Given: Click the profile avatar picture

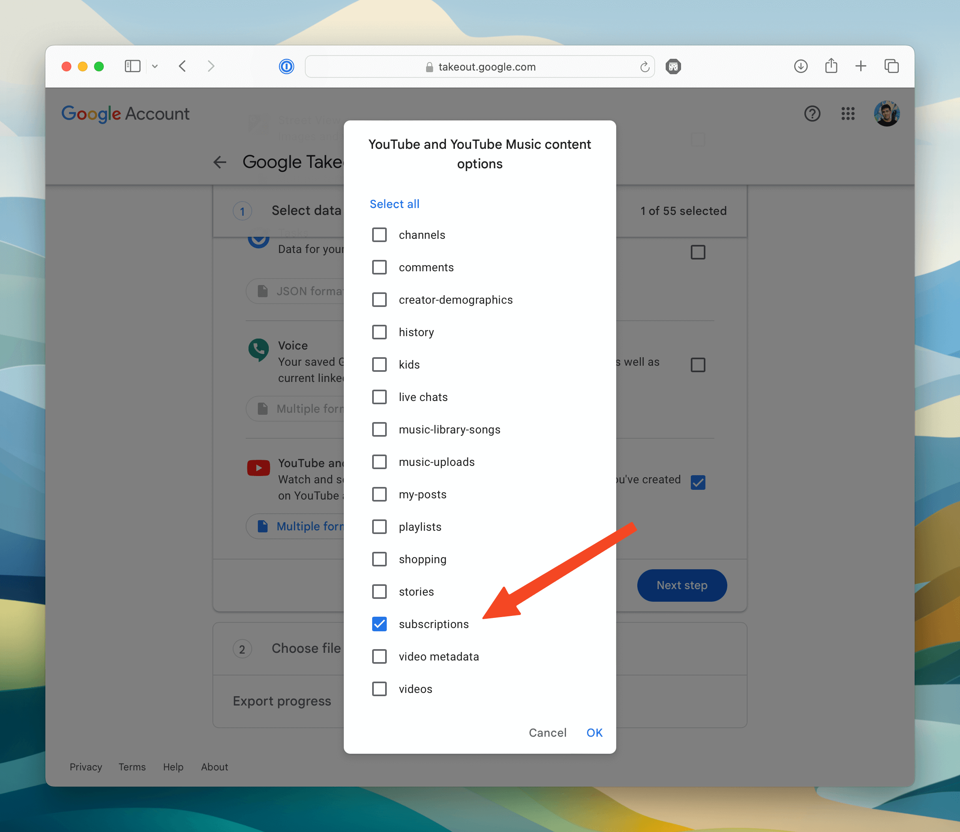Looking at the screenshot, I should [887, 113].
